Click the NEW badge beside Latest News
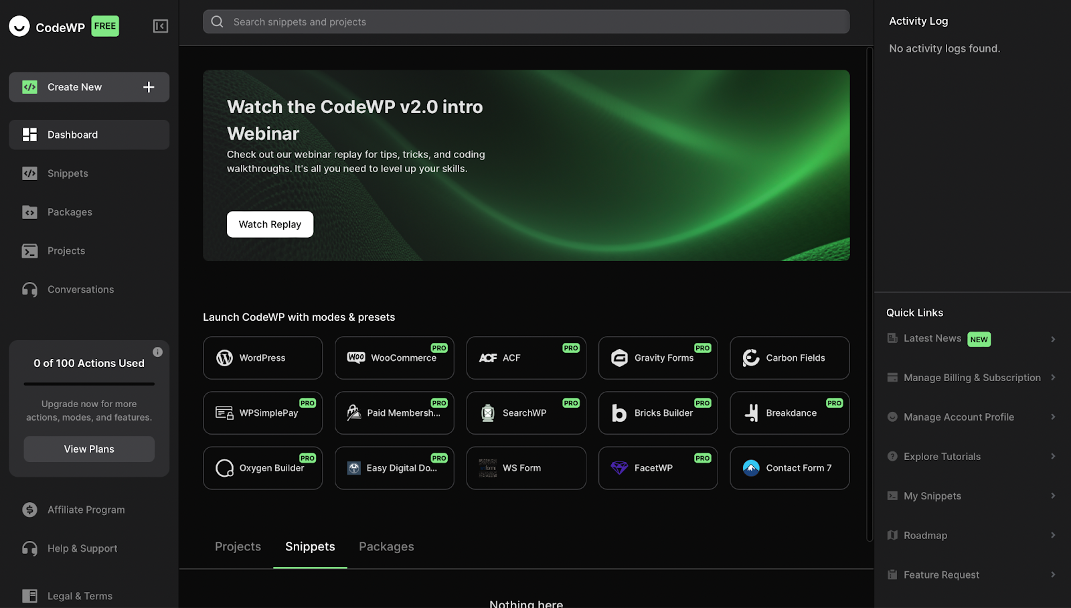1071x608 pixels. pos(979,339)
